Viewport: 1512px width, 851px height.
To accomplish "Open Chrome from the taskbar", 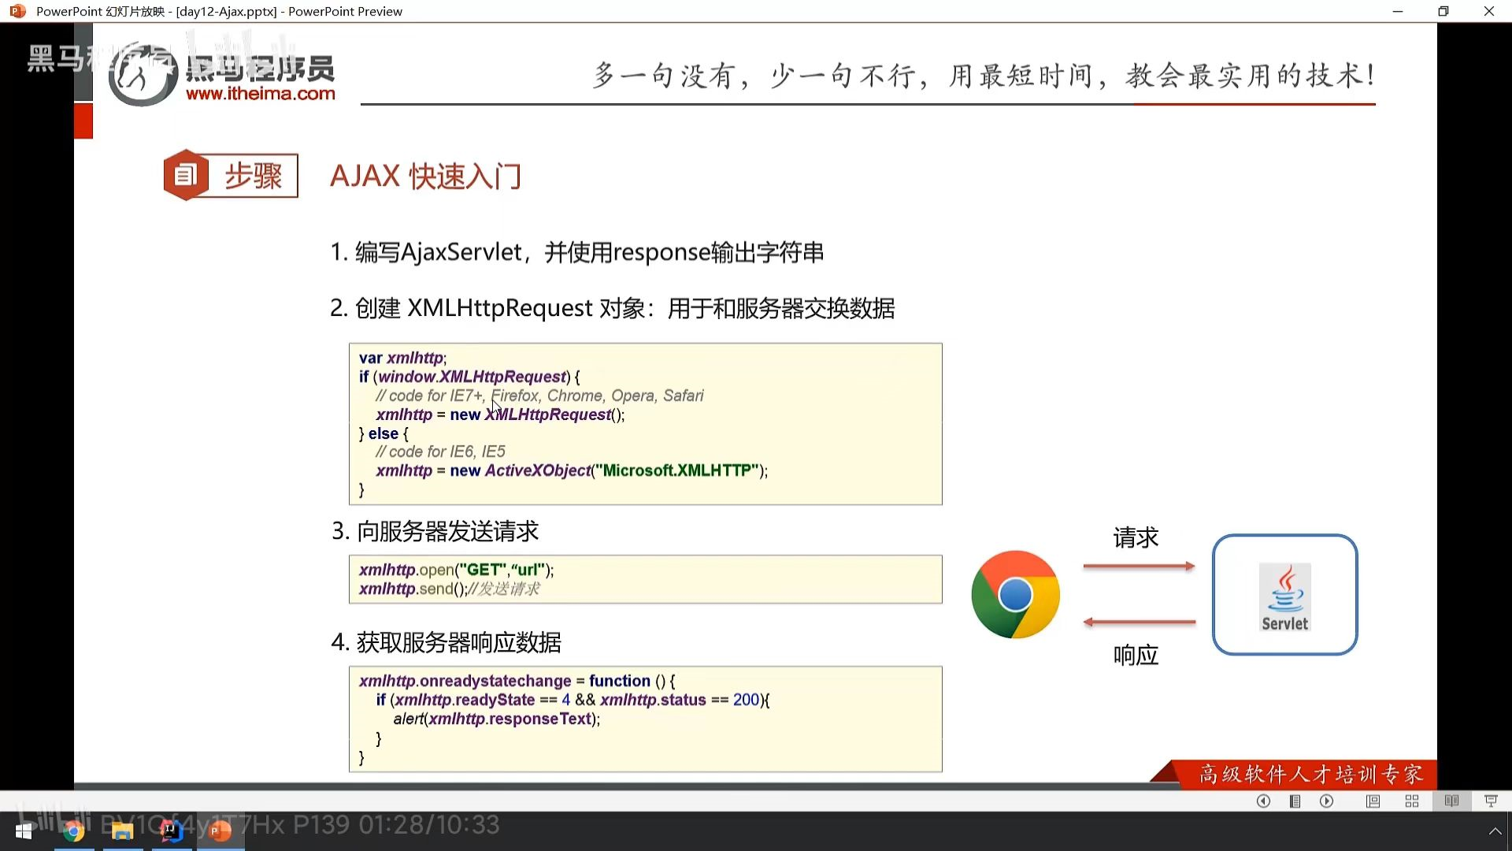I will pyautogui.click(x=74, y=831).
